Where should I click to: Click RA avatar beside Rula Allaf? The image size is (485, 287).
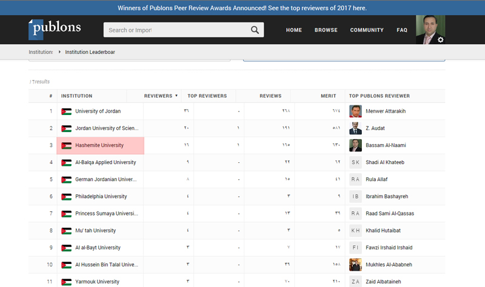355,179
